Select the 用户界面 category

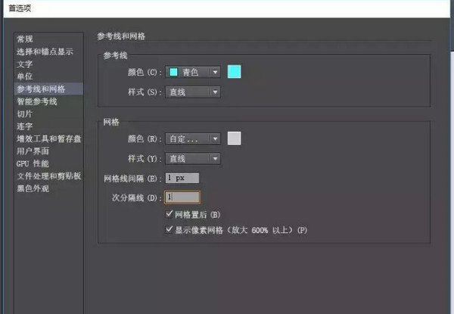click(x=33, y=151)
